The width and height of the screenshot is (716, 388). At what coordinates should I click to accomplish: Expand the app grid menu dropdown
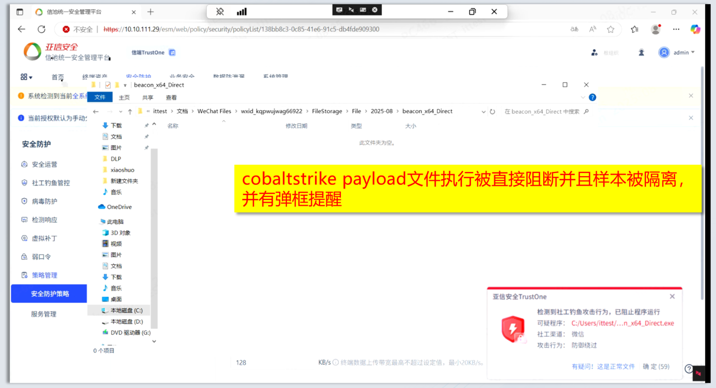[x=26, y=77]
